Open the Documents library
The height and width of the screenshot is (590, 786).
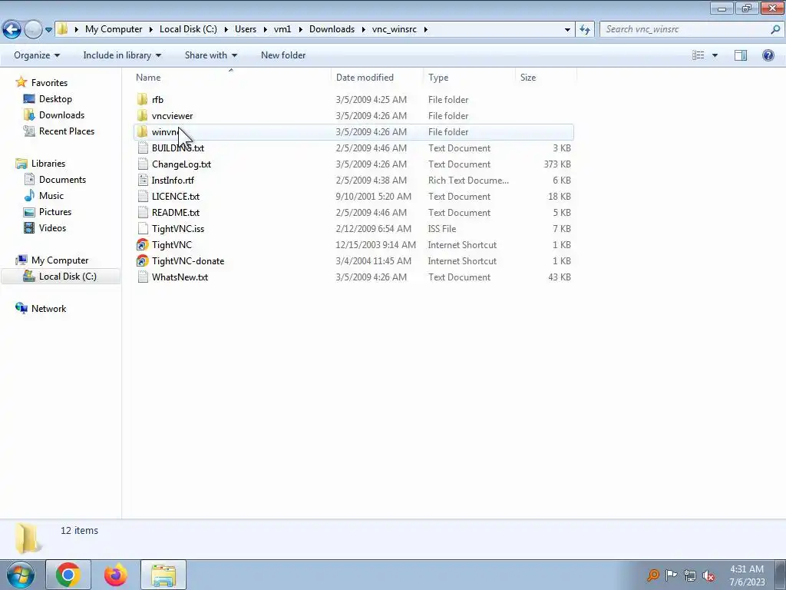pos(62,180)
